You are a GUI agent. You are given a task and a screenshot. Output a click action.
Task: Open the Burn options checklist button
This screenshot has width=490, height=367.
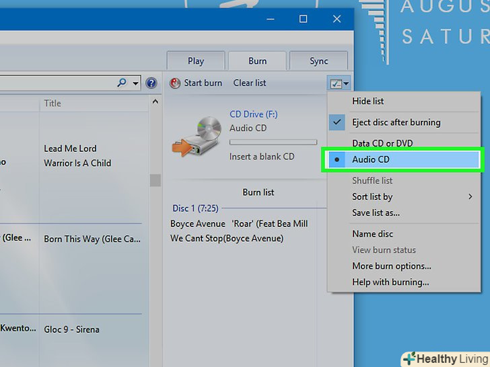(x=339, y=83)
